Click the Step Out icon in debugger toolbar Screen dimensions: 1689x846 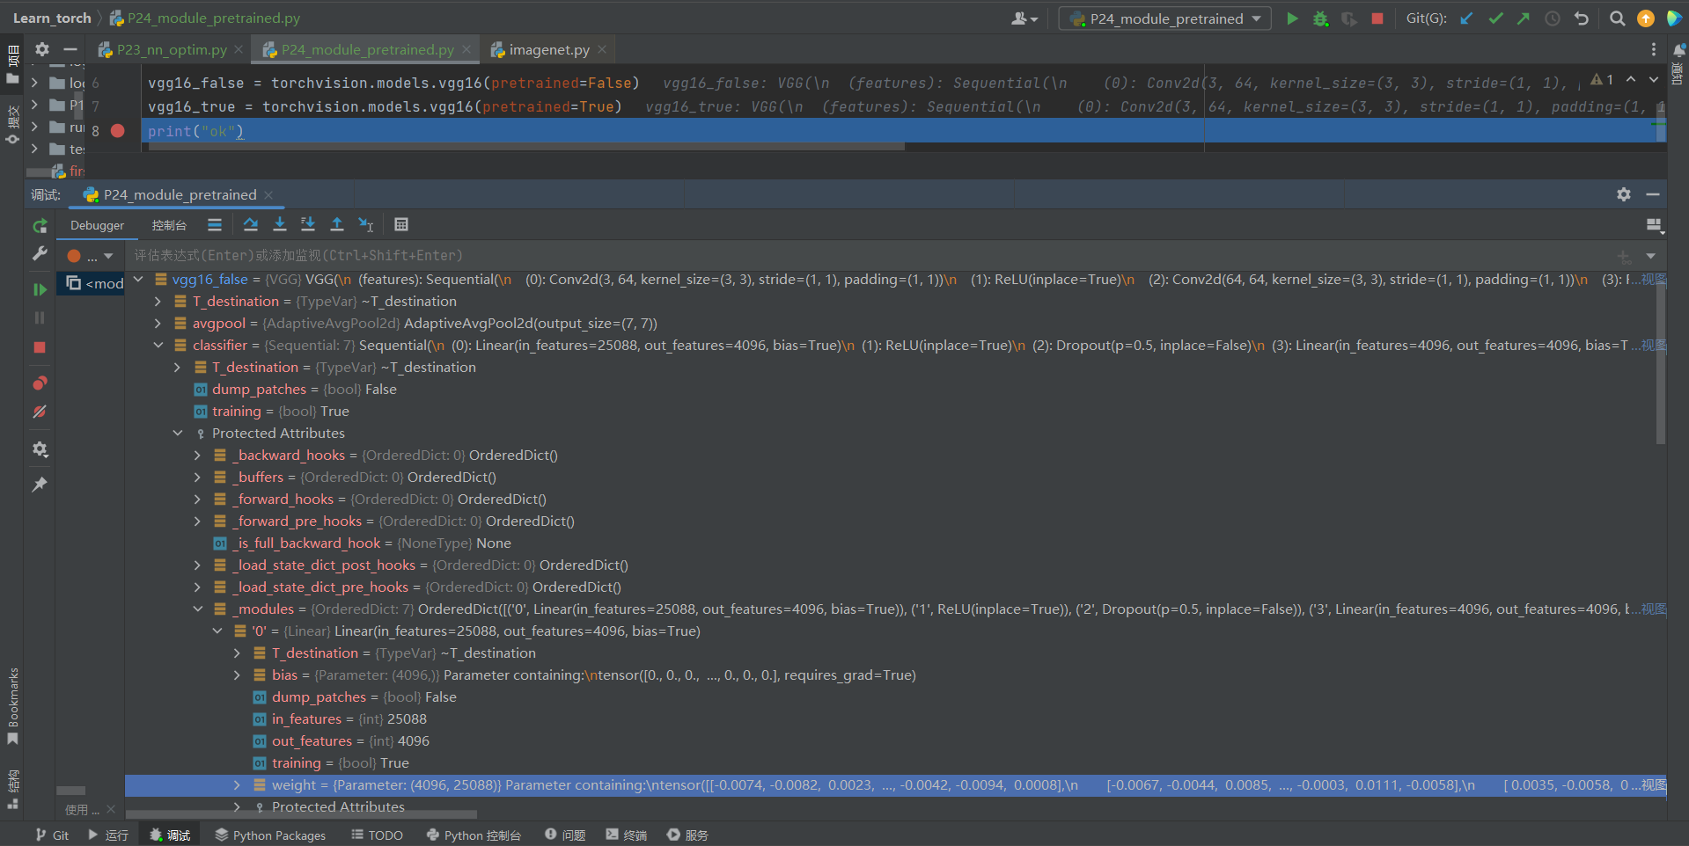pyautogui.click(x=337, y=224)
